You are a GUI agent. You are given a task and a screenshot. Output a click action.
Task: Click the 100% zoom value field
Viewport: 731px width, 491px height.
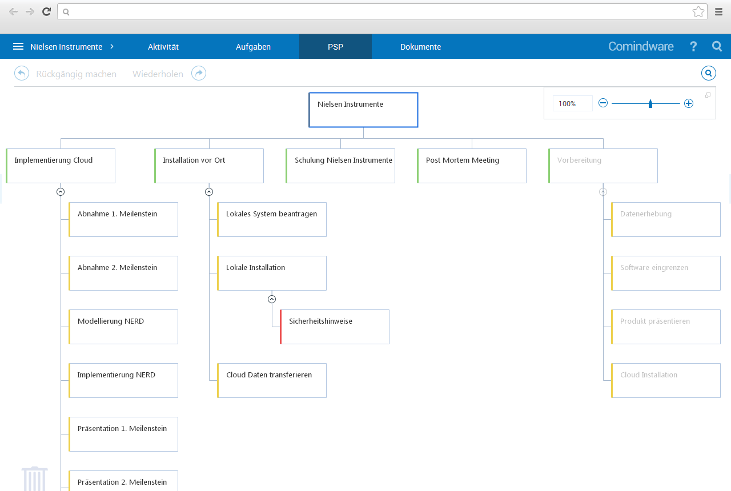[572, 103]
